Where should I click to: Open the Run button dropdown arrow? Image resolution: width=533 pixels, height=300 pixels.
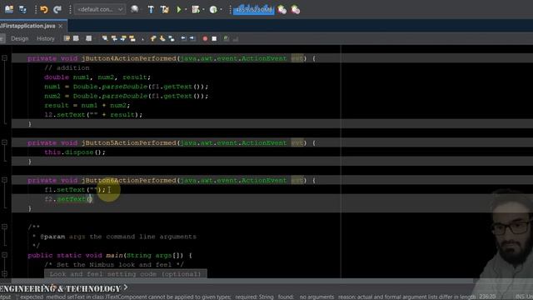[x=186, y=9]
